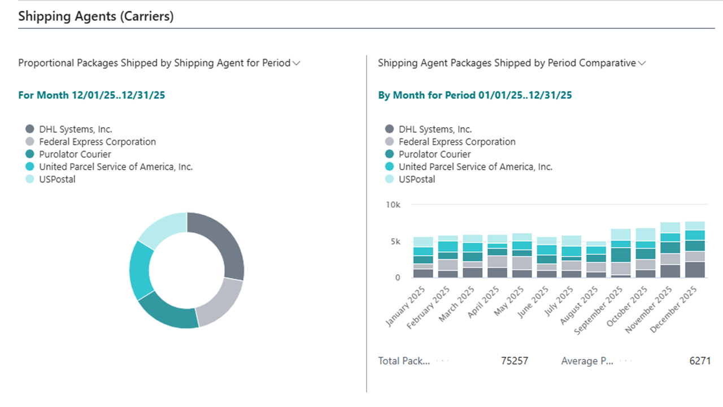Select 'By Month for Period 01/01/25..12/31/25' link
723x407 pixels.
pos(475,95)
